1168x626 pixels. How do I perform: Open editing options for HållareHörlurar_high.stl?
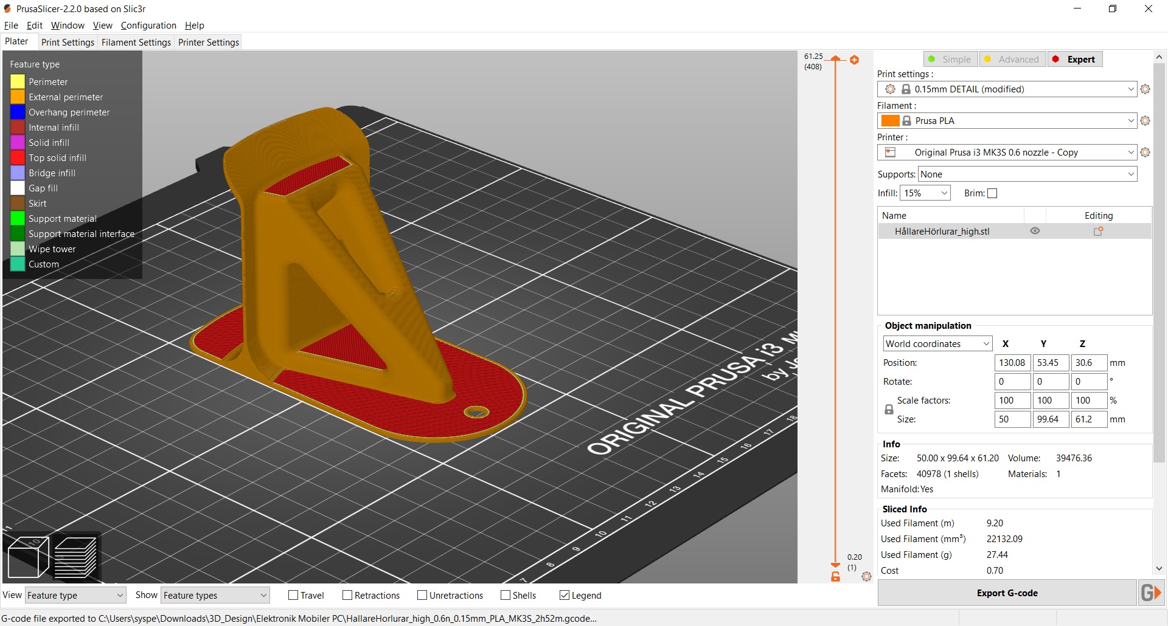1099,231
